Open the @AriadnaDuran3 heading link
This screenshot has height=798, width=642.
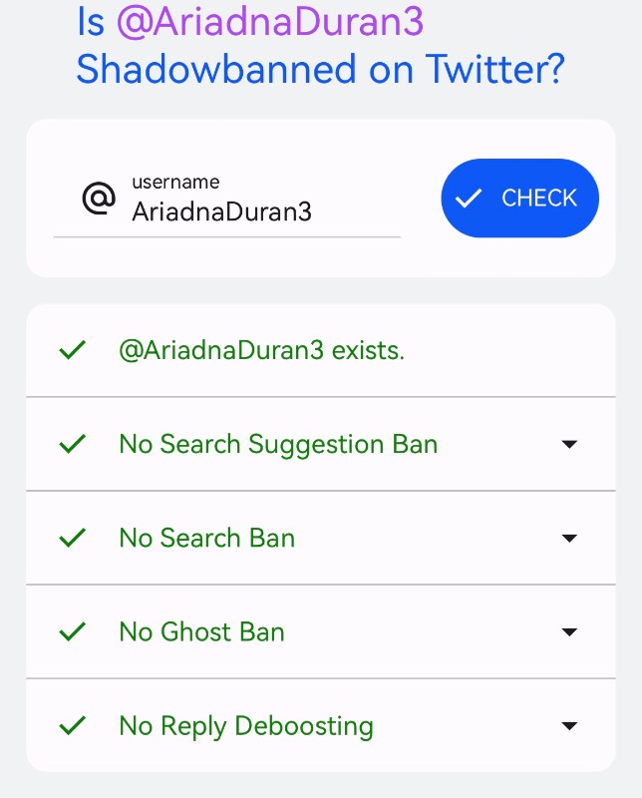point(269,21)
